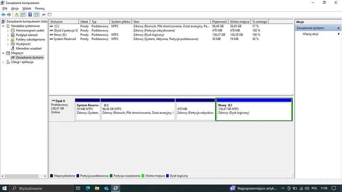Expand the Wydajność node
This screenshot has height=192, width=342.
pyautogui.click(x=8, y=44)
